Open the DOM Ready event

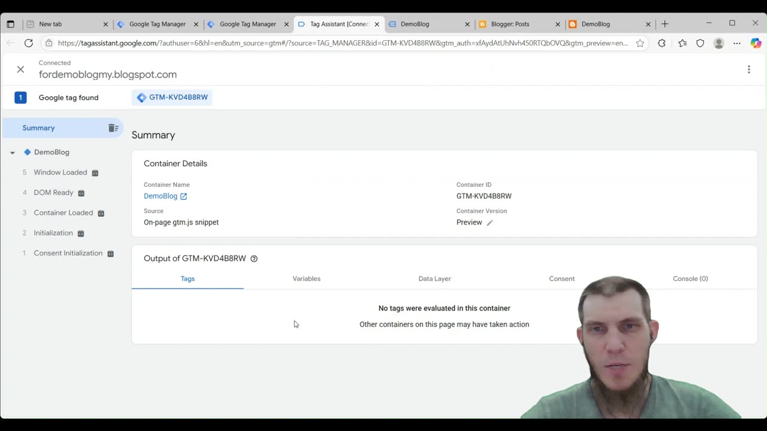click(x=53, y=193)
